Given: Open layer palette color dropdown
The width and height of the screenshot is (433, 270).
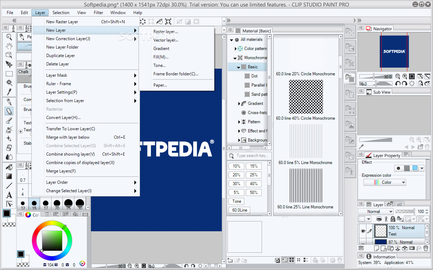Looking at the screenshot, I should [365, 219].
